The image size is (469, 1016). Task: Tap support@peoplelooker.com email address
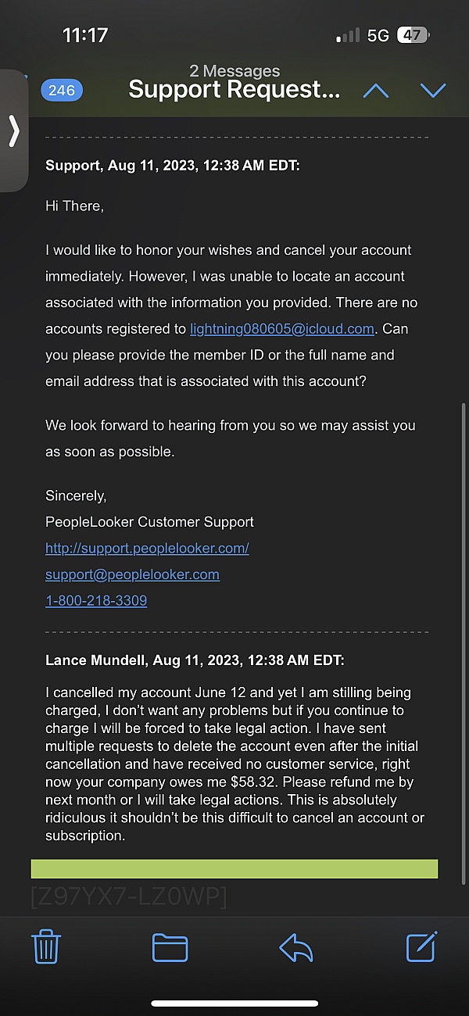pyautogui.click(x=132, y=575)
